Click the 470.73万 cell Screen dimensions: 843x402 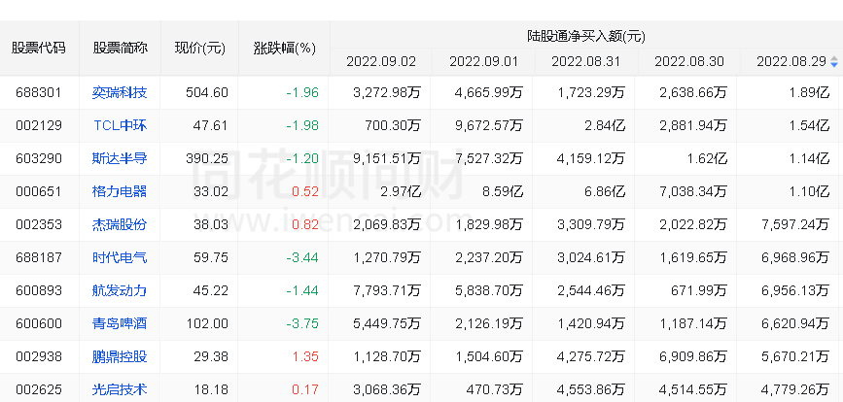click(495, 389)
